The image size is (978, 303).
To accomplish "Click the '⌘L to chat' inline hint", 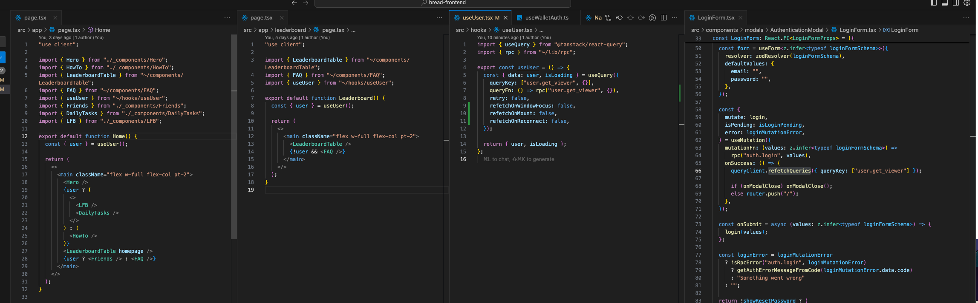I will [519, 159].
